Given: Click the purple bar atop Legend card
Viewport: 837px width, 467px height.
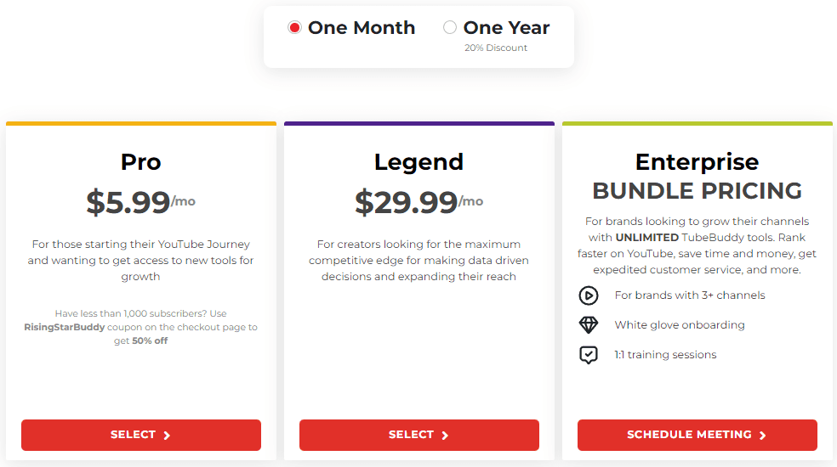Looking at the screenshot, I should click(x=419, y=124).
